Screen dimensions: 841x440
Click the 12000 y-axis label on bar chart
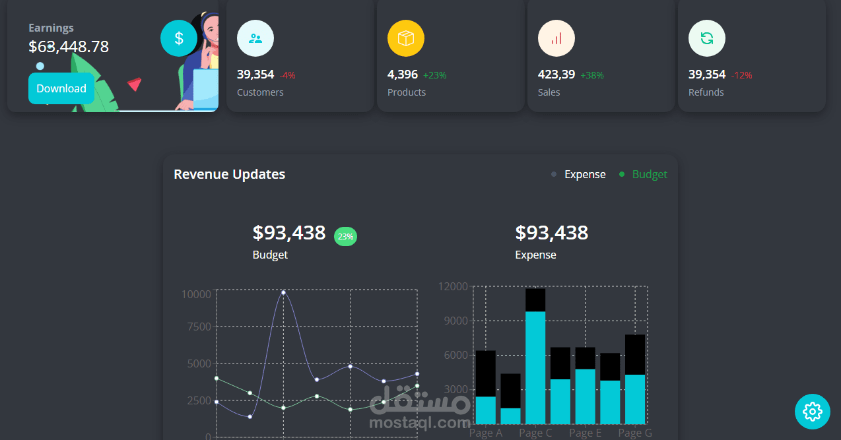[x=454, y=286]
